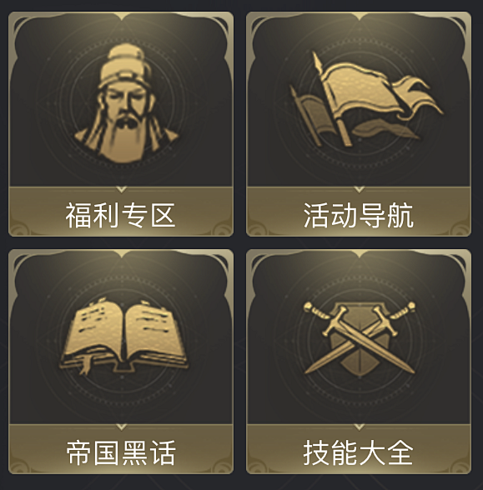
Task: Click the general's hat on the portrait
Action: coord(124,64)
